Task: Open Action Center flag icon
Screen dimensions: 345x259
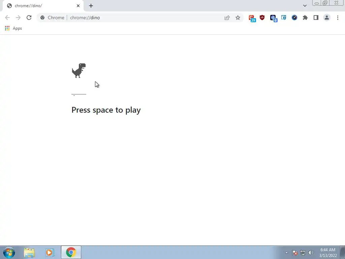Action: (295, 253)
